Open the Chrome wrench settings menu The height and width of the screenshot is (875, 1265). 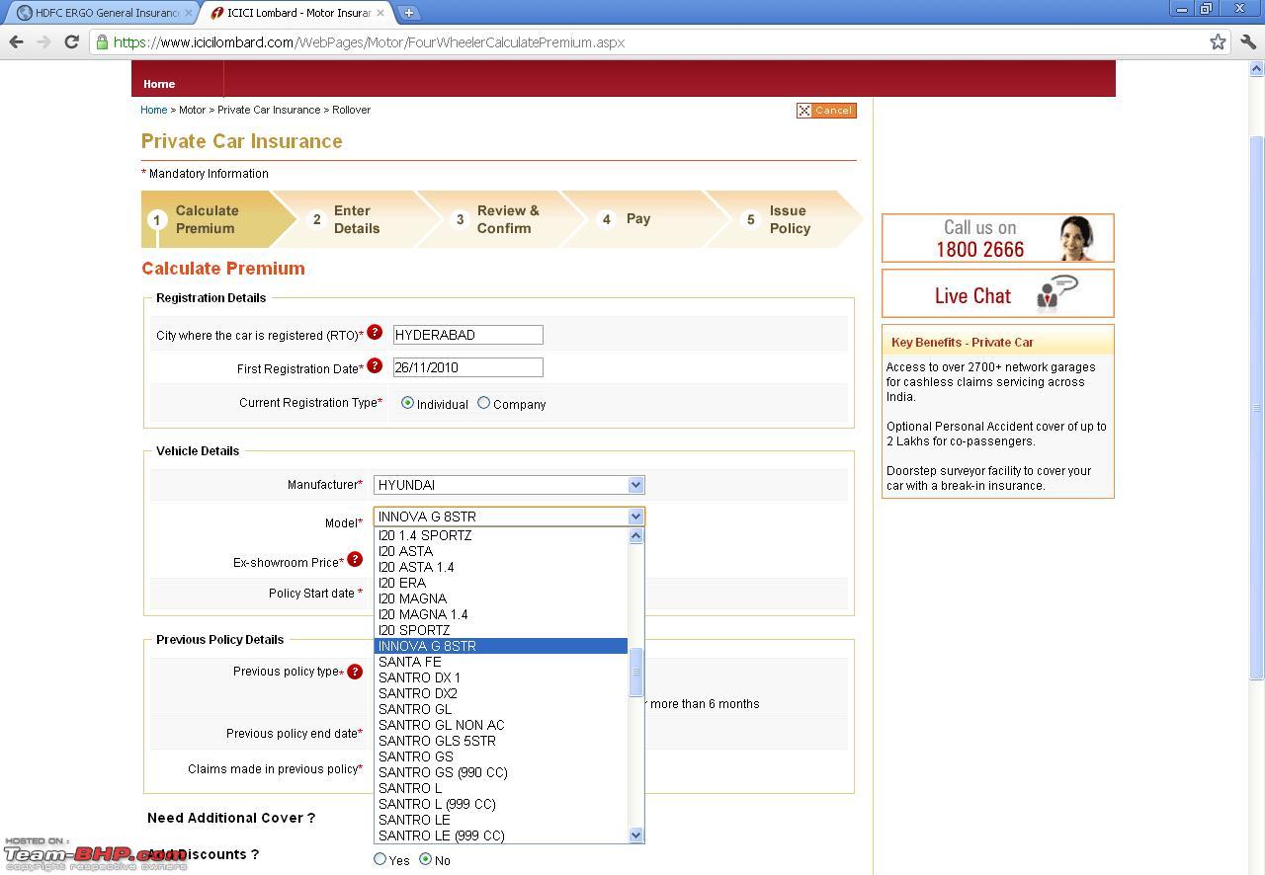(1248, 41)
